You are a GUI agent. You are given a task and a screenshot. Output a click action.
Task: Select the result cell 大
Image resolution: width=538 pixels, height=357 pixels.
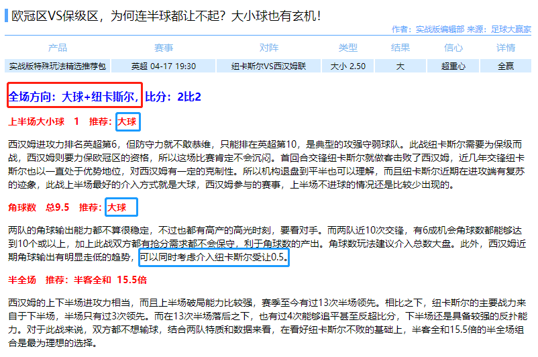coord(400,66)
